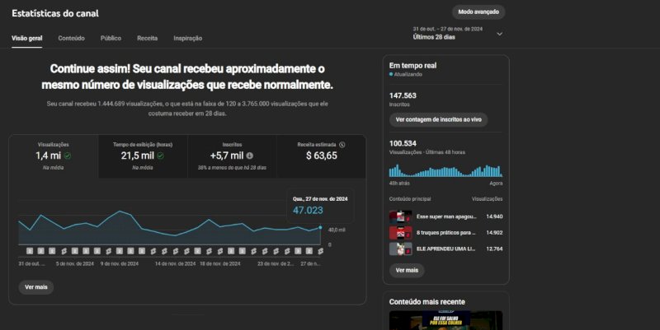Switch to the Conteúdo tab
The height and width of the screenshot is (330, 660).
click(x=71, y=38)
